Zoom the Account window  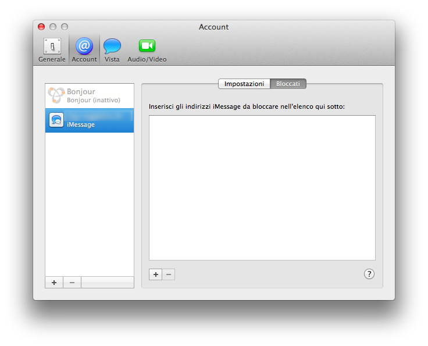(x=65, y=27)
